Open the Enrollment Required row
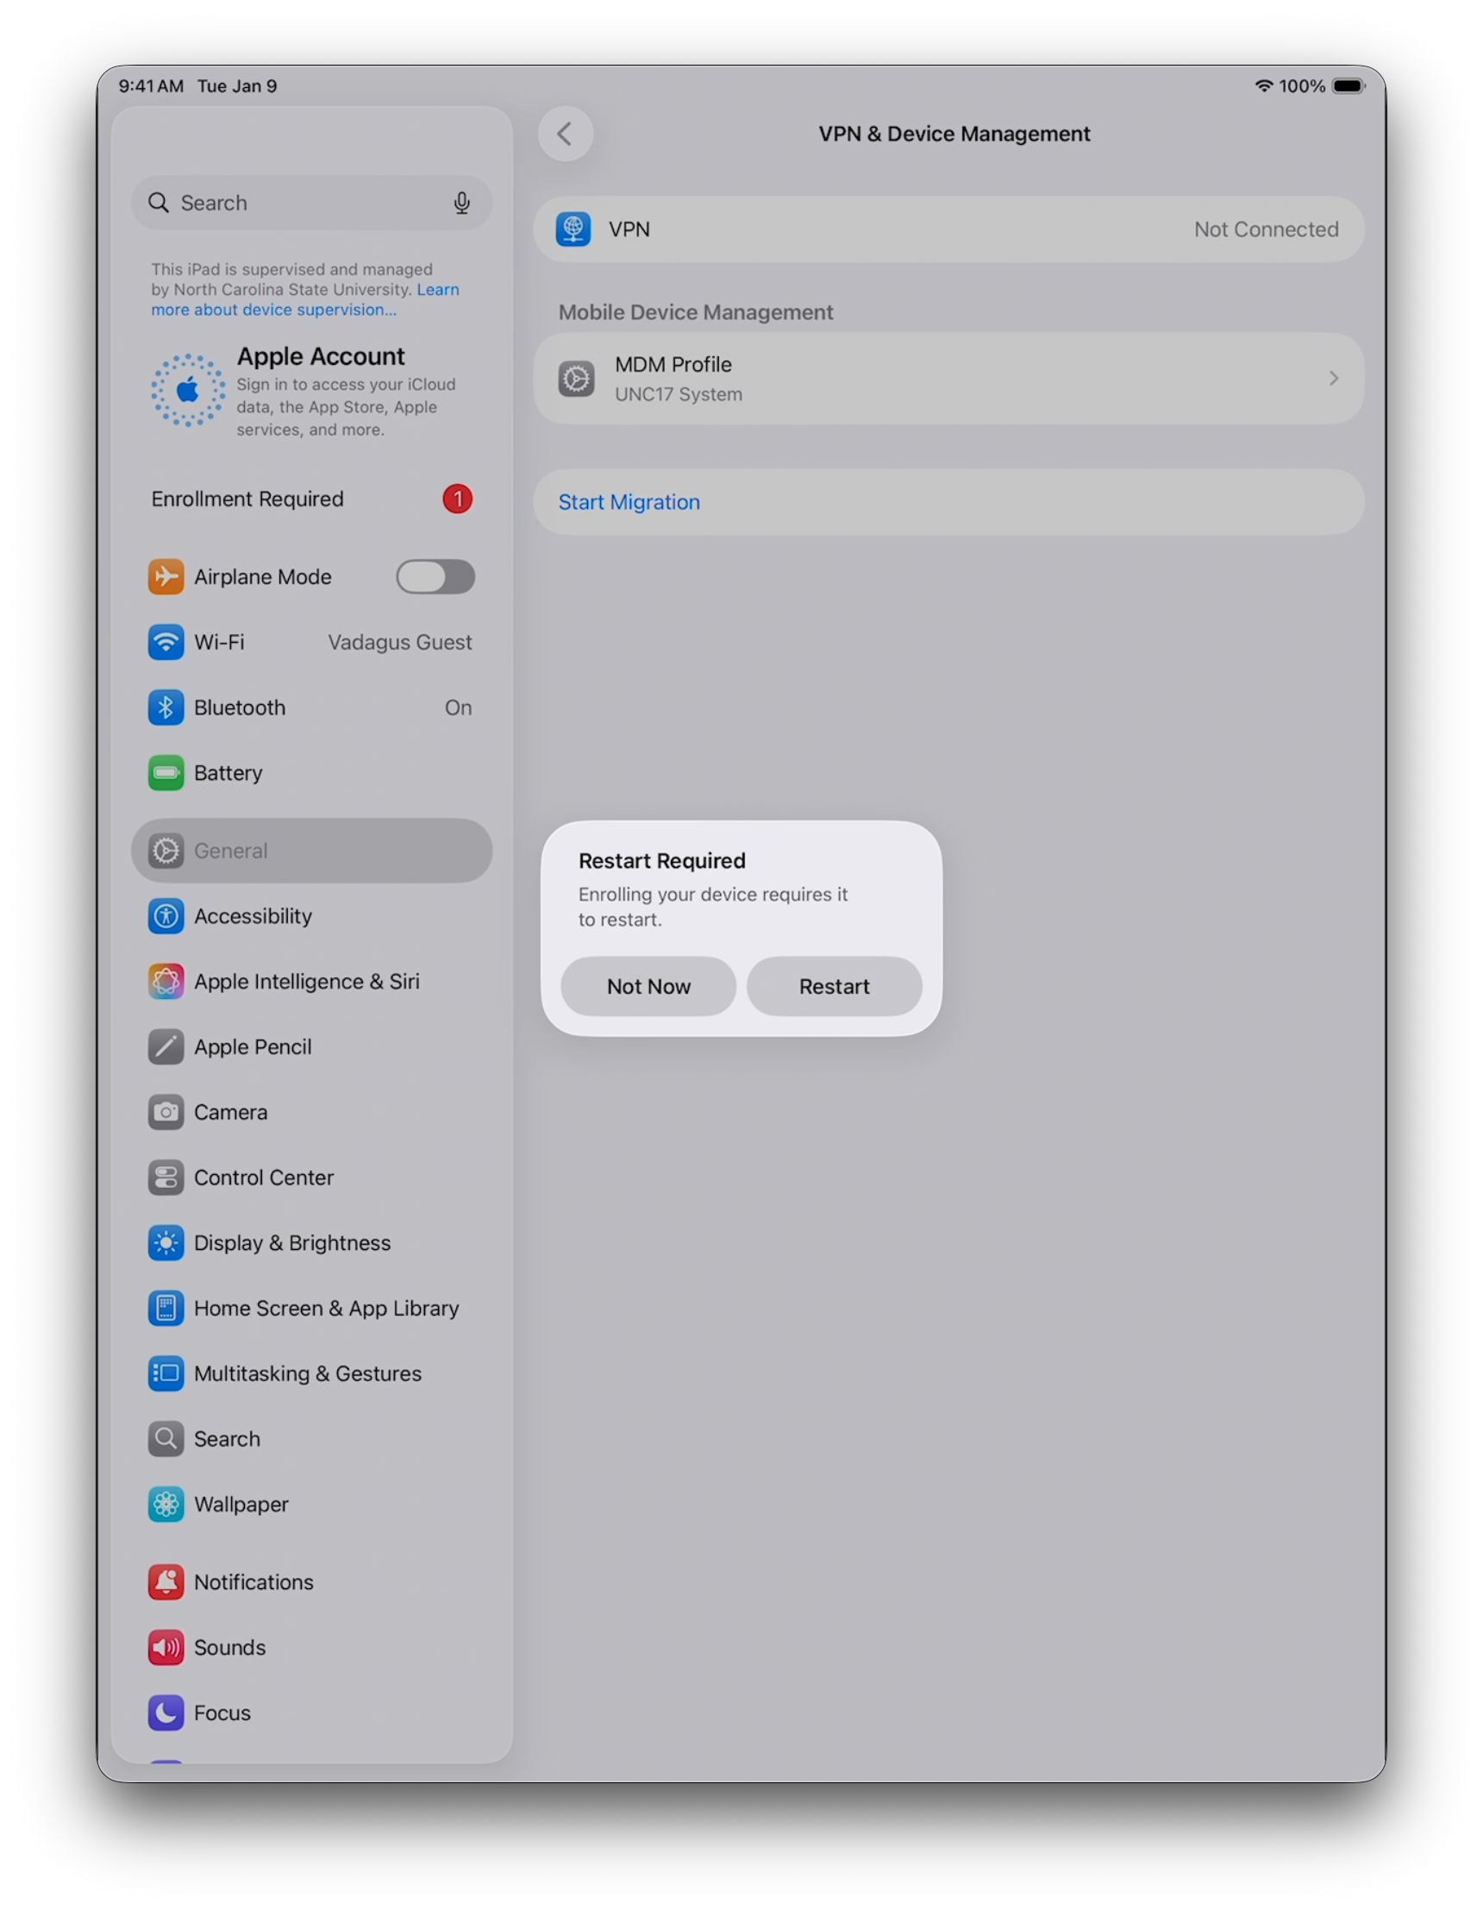The width and height of the screenshot is (1483, 1910). coord(312,499)
